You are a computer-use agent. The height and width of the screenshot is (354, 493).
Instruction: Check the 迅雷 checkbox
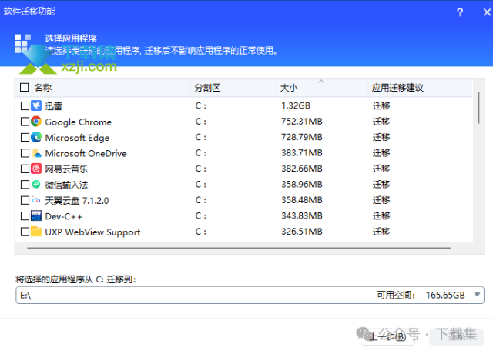coord(25,106)
